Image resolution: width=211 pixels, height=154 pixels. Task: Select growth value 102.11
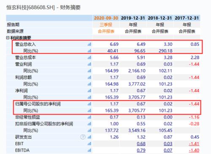[x=165, y=71]
